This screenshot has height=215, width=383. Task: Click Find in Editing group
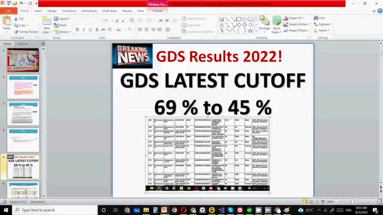tap(319, 18)
